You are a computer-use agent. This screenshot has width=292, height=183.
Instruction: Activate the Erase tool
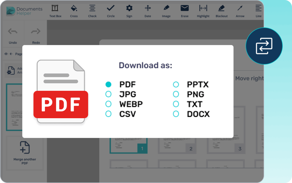click(x=185, y=11)
